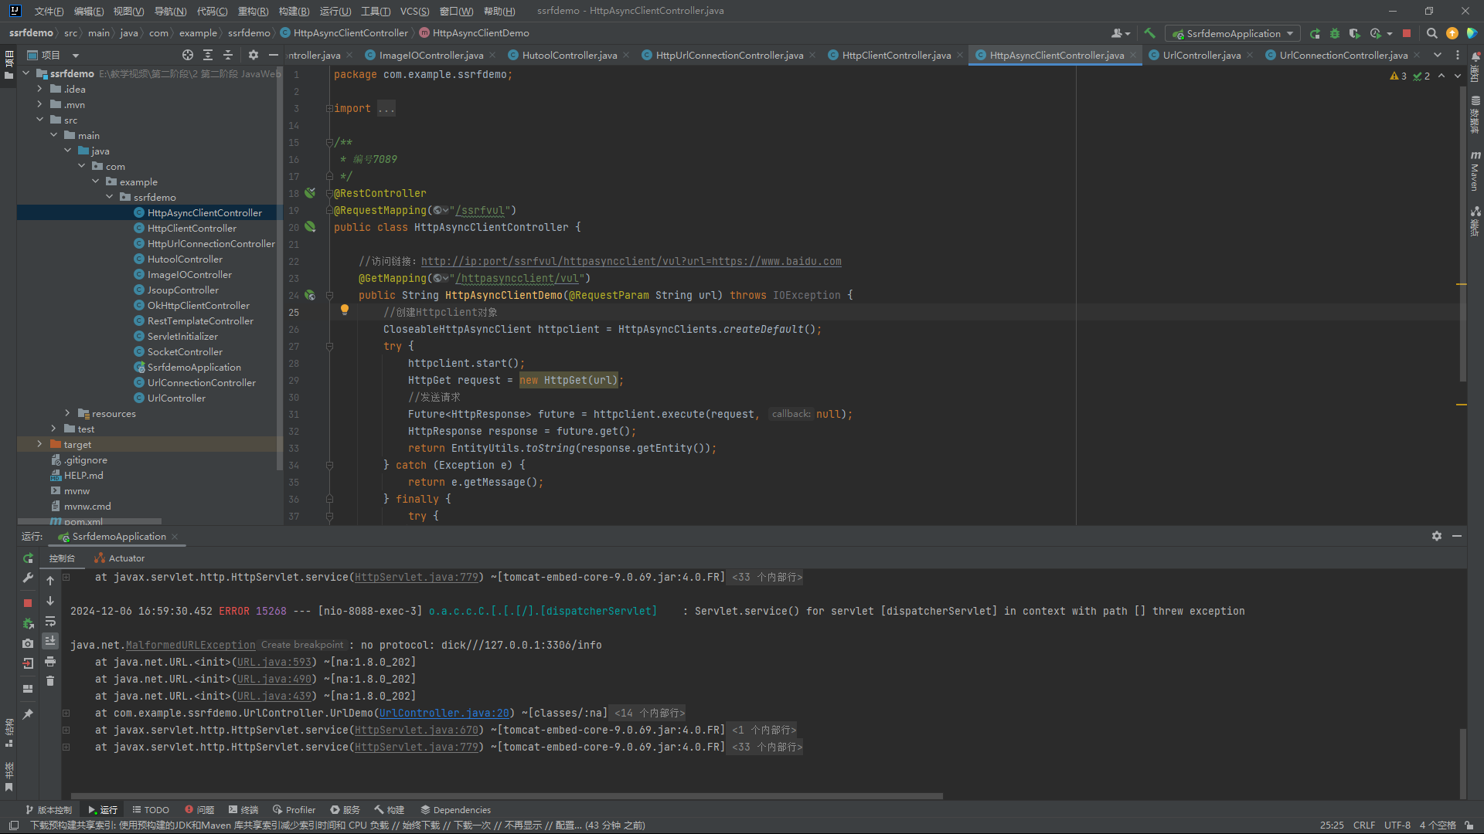Screen dimensions: 1484x834
Task: Run SsrfdemoApplication with coverage icon
Action: (1354, 33)
